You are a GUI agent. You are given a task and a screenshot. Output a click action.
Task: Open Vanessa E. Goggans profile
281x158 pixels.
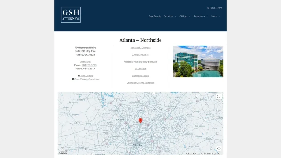140,48
